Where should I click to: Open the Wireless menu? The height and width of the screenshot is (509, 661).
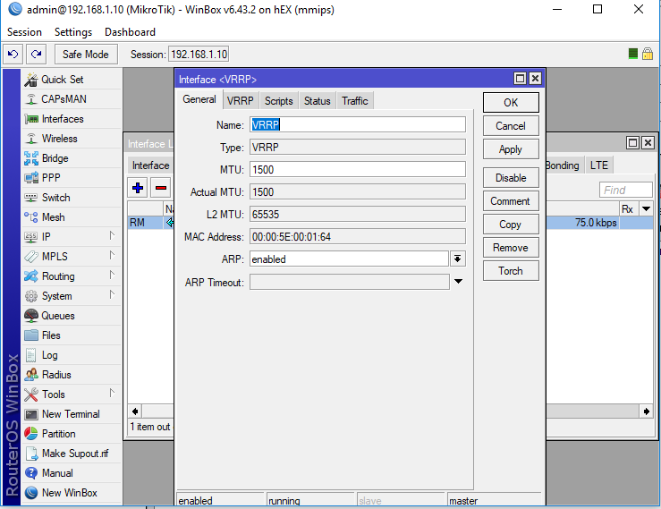(x=71, y=139)
